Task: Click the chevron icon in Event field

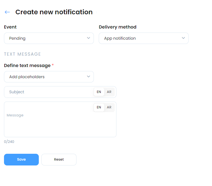Action: [88, 38]
